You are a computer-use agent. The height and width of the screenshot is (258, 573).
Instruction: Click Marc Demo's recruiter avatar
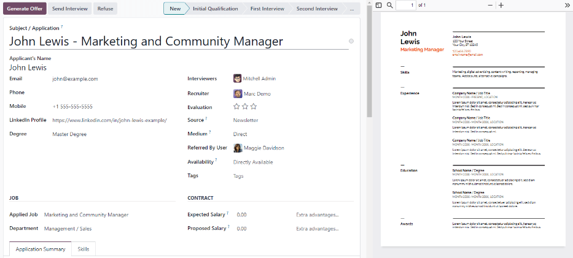pyautogui.click(x=237, y=94)
